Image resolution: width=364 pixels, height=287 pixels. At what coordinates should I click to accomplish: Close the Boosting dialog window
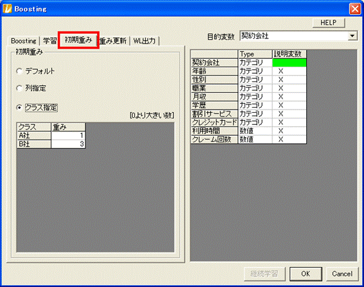coord(355,9)
